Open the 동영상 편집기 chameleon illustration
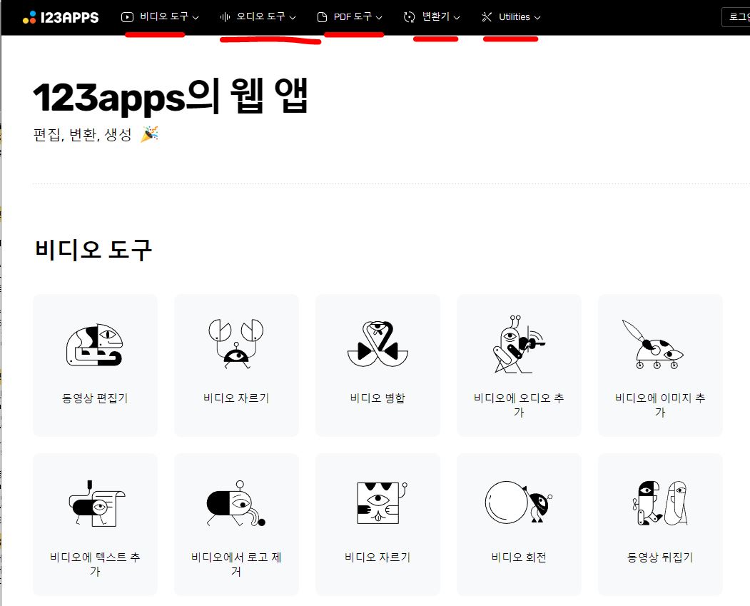Screen dimensions: 750x606 coord(95,345)
